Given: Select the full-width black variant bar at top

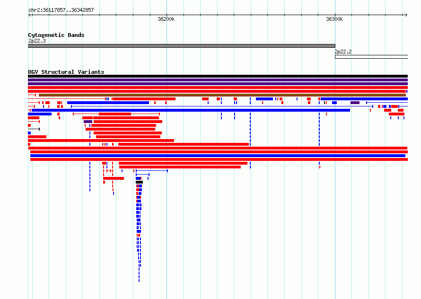Looking at the screenshot, I should (218, 76).
